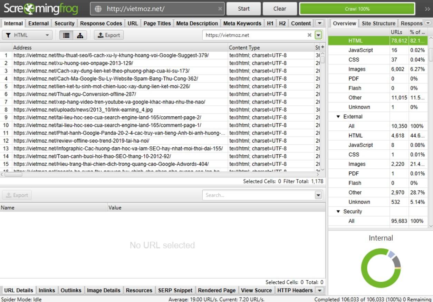Image resolution: width=433 pixels, height=302 pixels.
Task: Open the HTML filter dropdown
Action: point(28,35)
